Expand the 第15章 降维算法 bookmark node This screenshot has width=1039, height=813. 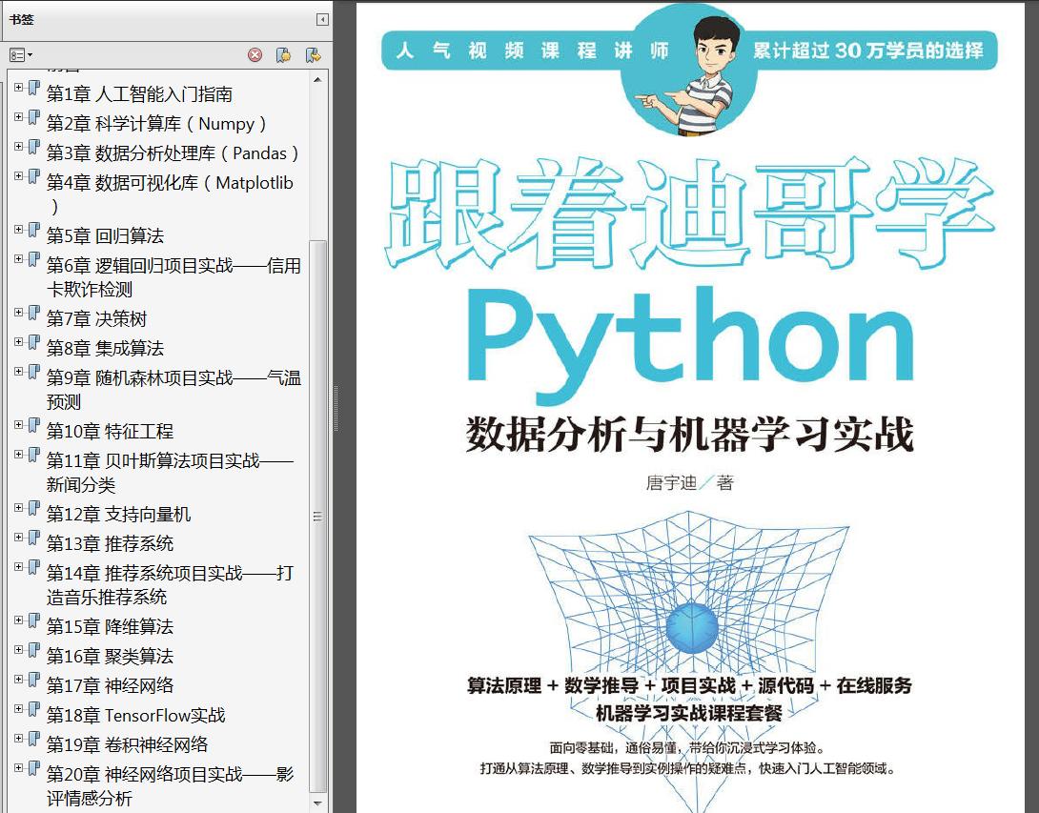click(x=18, y=620)
